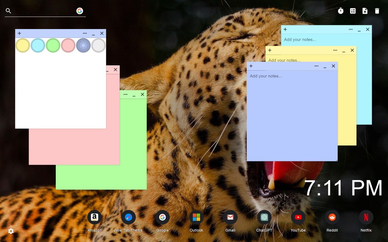Viewport: 388px width, 242px height.
Task: Click the trash can delete icon
Action: tap(377, 11)
